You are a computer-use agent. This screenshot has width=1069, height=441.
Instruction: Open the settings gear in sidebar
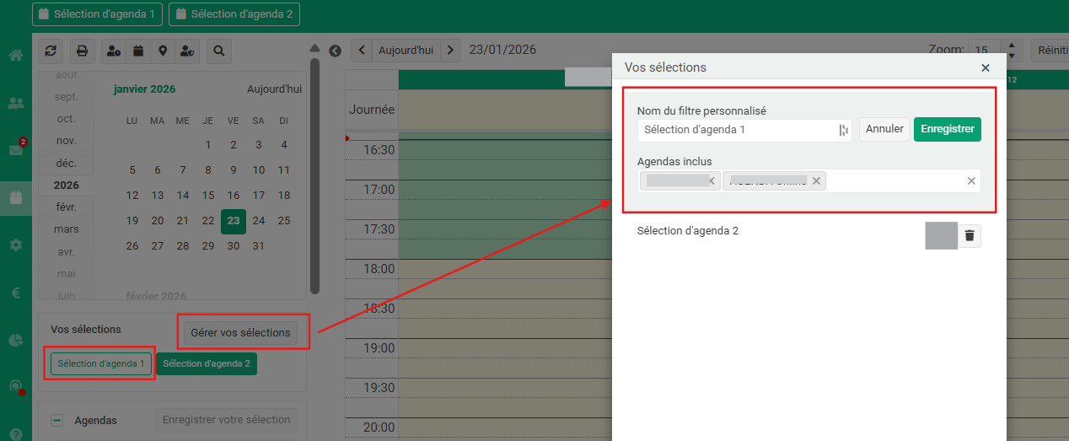pyautogui.click(x=15, y=245)
